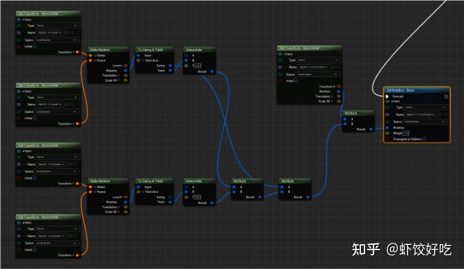Screen dimensions: 464x269
Task: Click Rotation input pin on Set Rotation node
Action: 387,128
